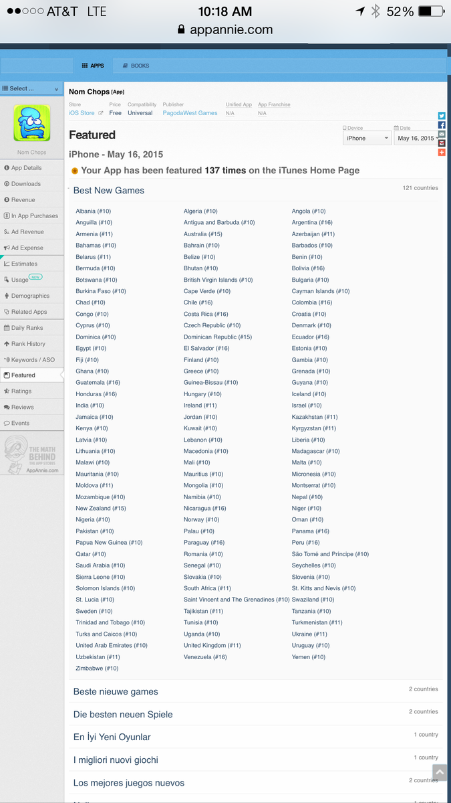Open Reviews in the sidebar
The width and height of the screenshot is (451, 803).
(x=31, y=408)
